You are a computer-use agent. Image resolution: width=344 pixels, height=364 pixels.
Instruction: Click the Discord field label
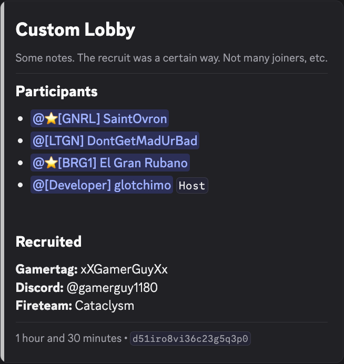pyautogui.click(x=39, y=287)
